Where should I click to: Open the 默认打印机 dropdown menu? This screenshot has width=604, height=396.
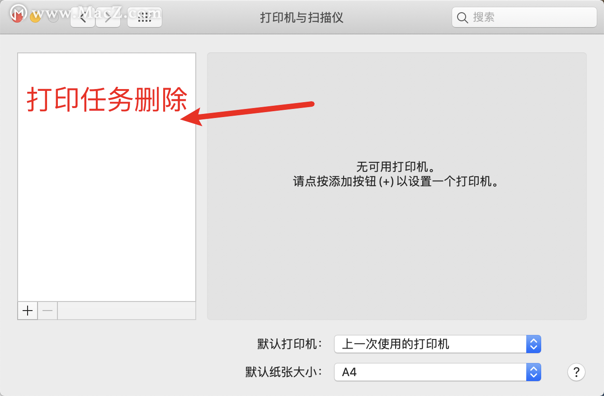tap(438, 344)
